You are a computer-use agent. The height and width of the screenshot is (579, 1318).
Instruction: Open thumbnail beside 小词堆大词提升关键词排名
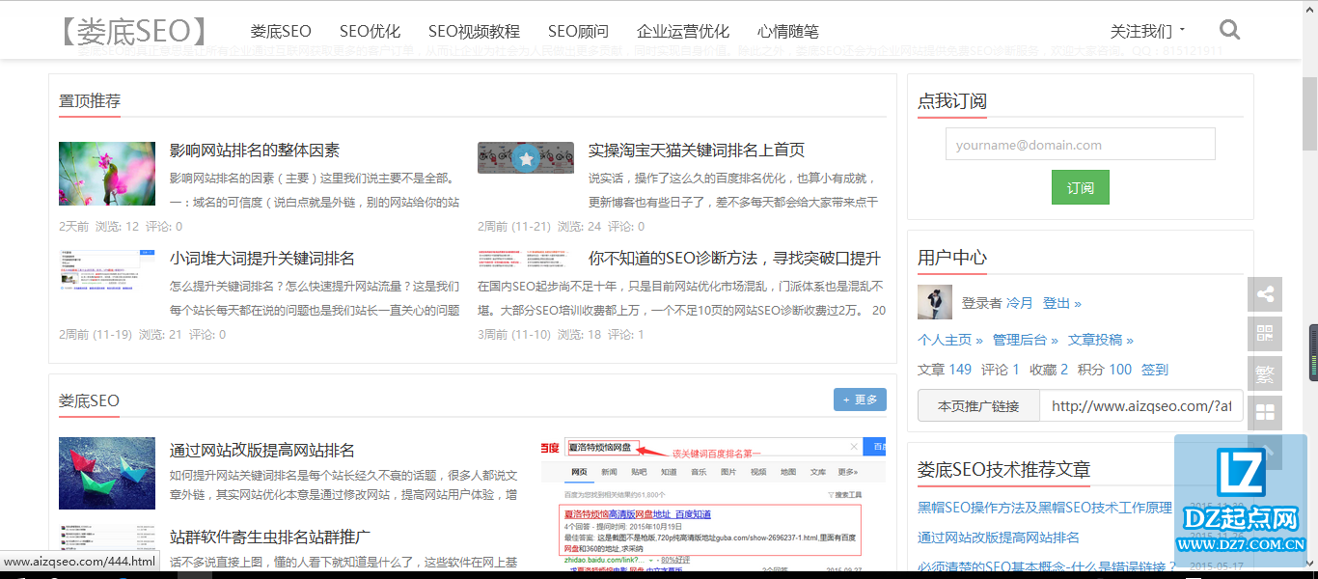point(107,271)
